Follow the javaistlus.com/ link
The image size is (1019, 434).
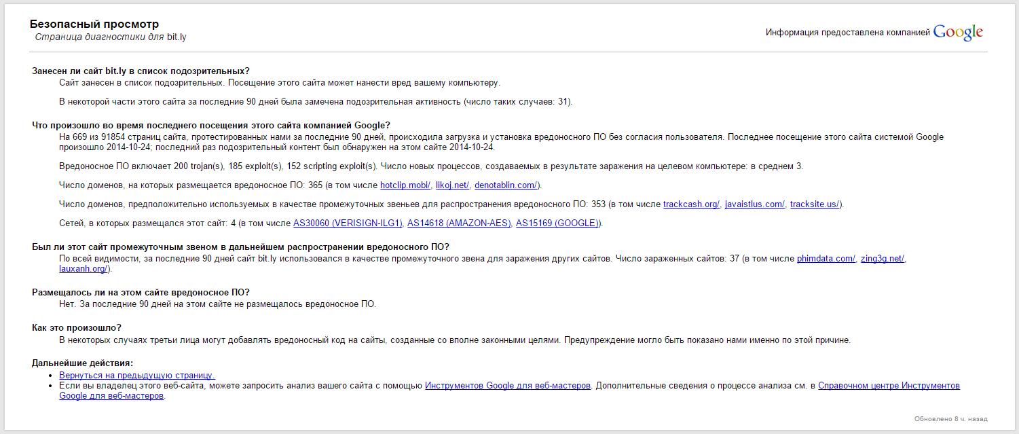point(755,204)
